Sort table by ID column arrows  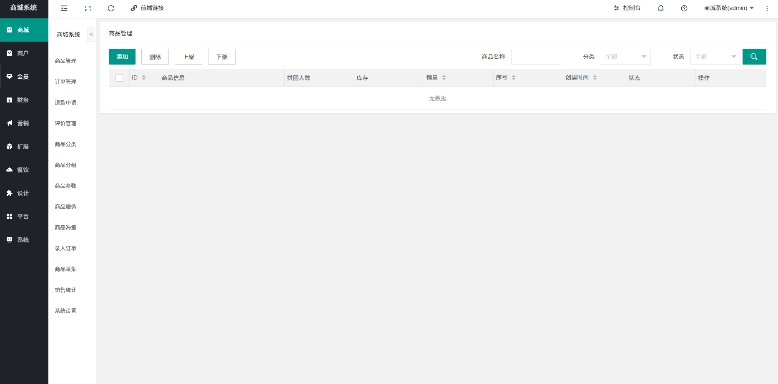pyautogui.click(x=144, y=77)
